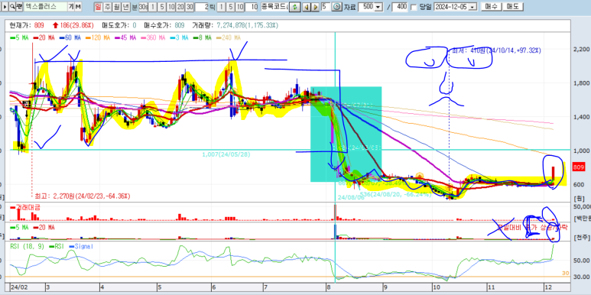Click the yellow right arrow navigation icon

coord(315,7)
